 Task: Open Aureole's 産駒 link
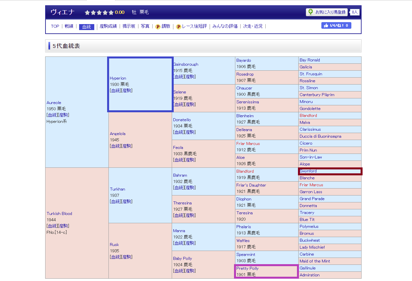click(64, 115)
